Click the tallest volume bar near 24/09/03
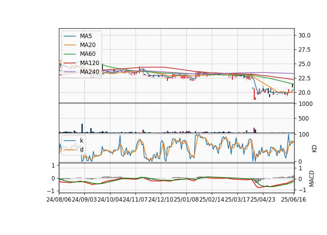 82,128
